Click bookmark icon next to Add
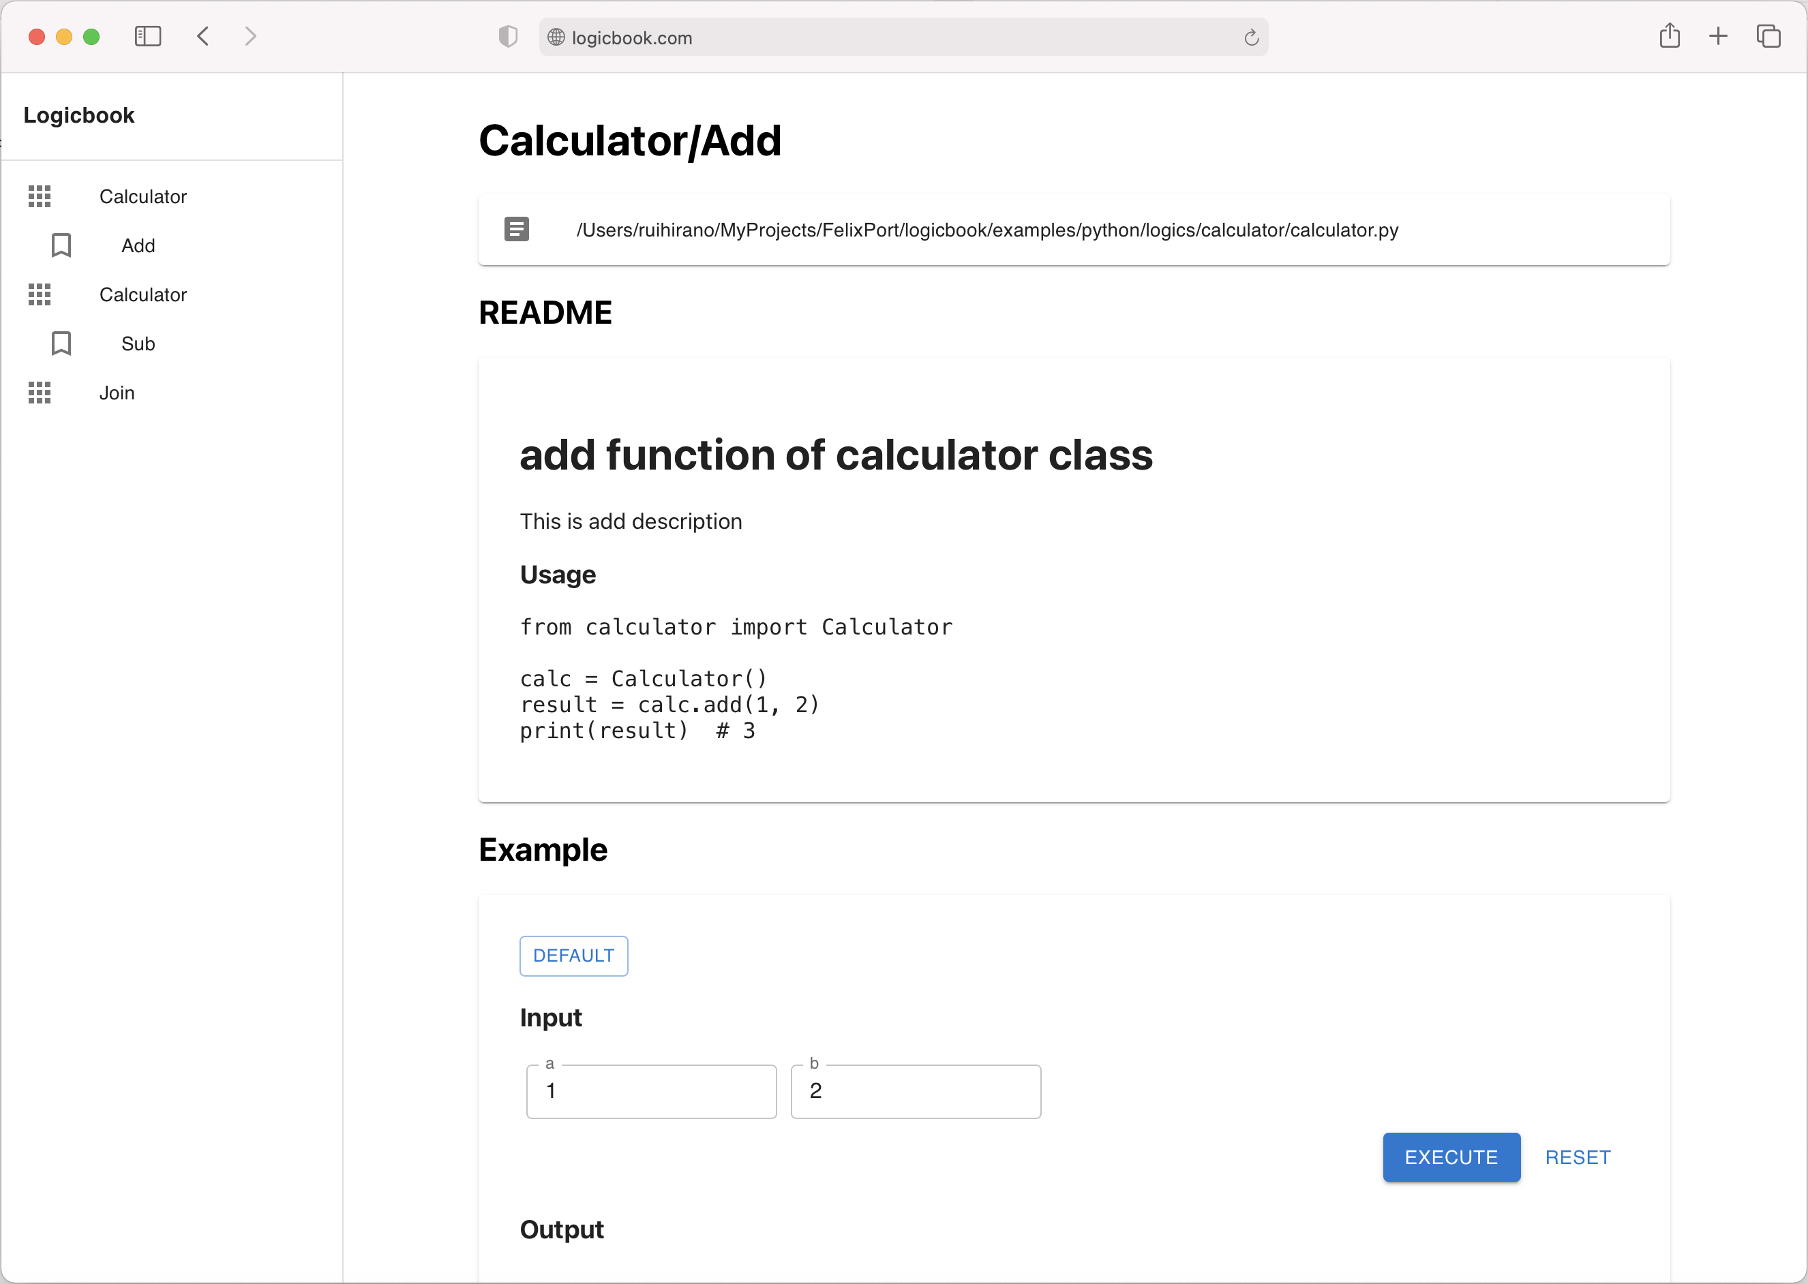This screenshot has height=1284, width=1808. (x=61, y=245)
